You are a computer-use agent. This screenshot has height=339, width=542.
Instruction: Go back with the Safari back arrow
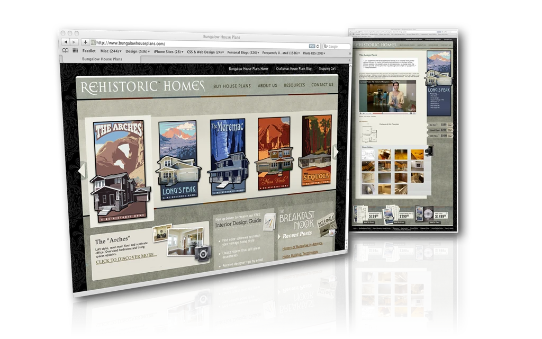click(x=66, y=42)
